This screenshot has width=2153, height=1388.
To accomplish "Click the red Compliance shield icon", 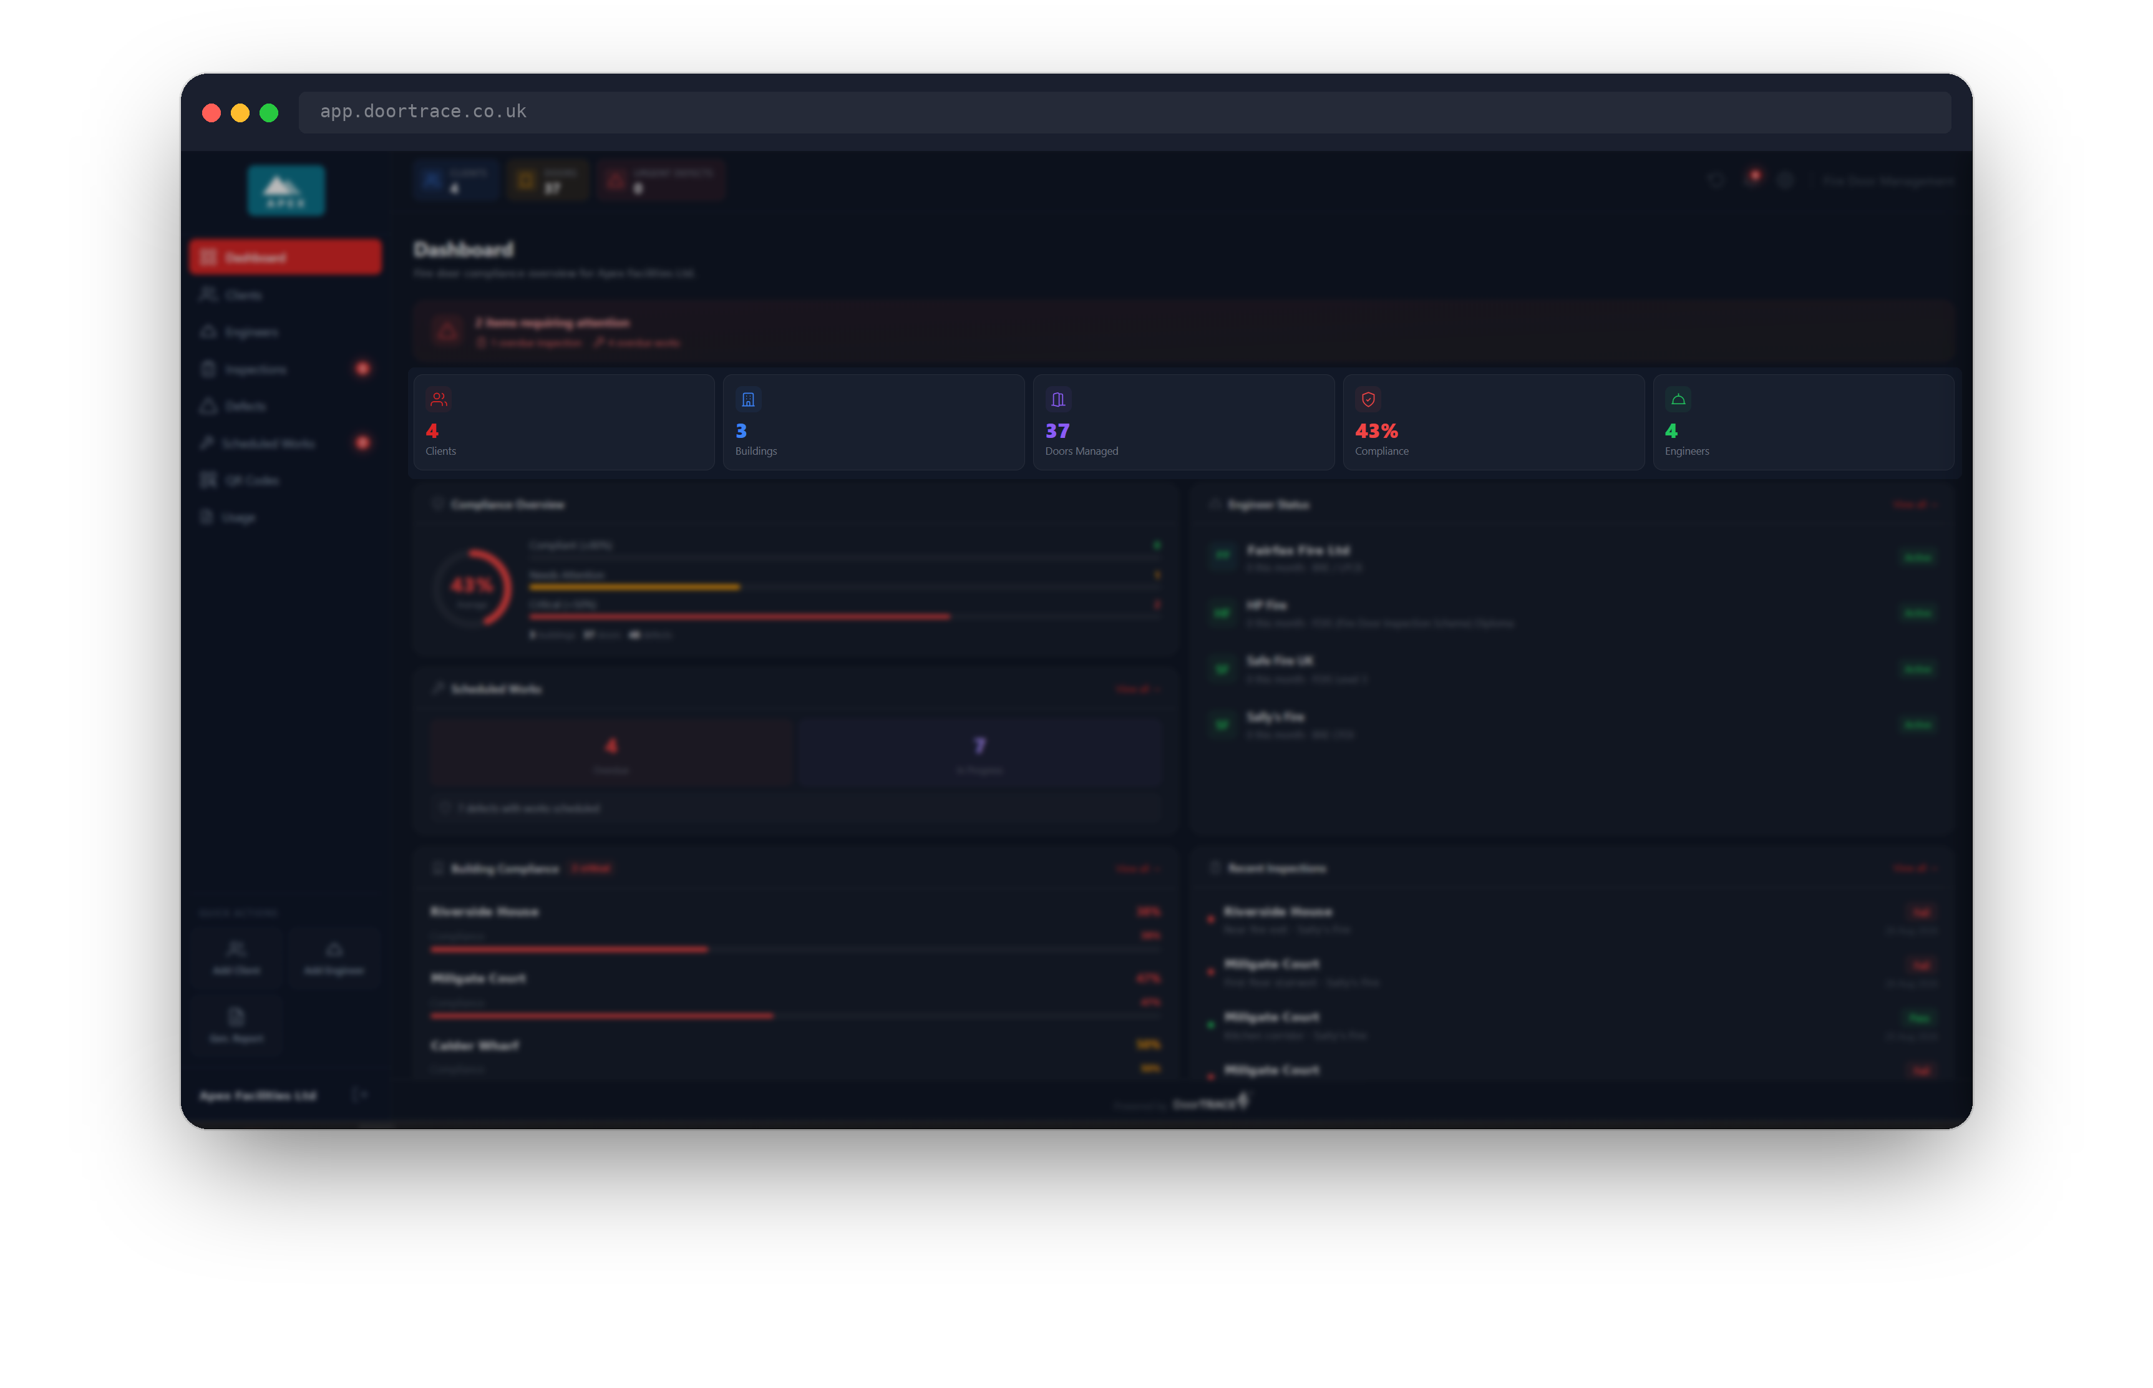I will tap(1368, 399).
